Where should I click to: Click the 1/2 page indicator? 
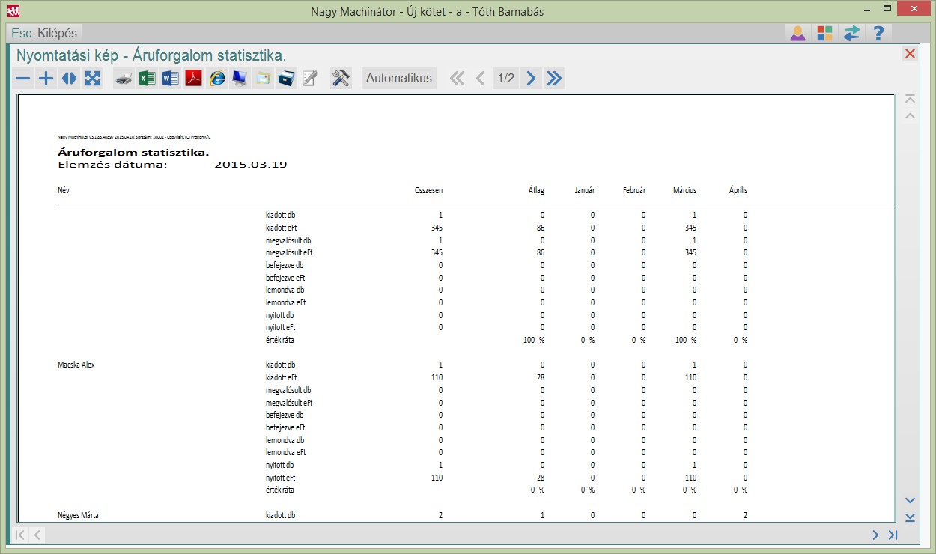click(506, 79)
